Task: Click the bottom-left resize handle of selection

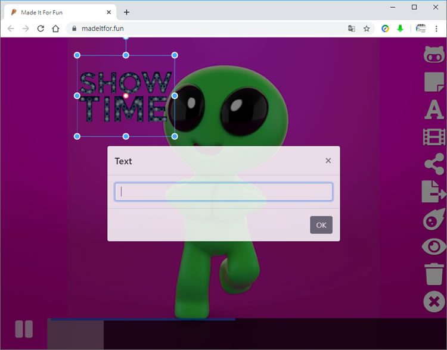Action: tap(77, 136)
